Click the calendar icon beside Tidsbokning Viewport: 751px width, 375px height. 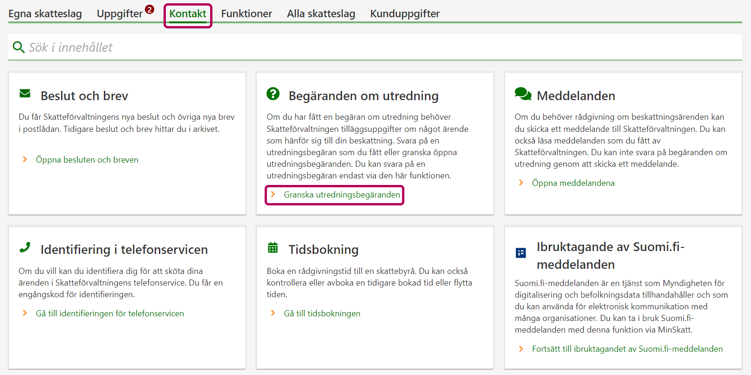click(x=273, y=247)
